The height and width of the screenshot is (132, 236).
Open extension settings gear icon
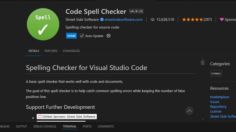(x=109, y=36)
